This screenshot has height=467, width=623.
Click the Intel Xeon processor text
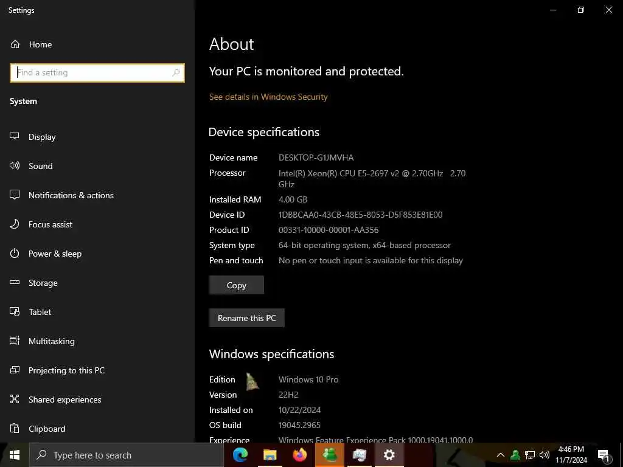pos(372,179)
